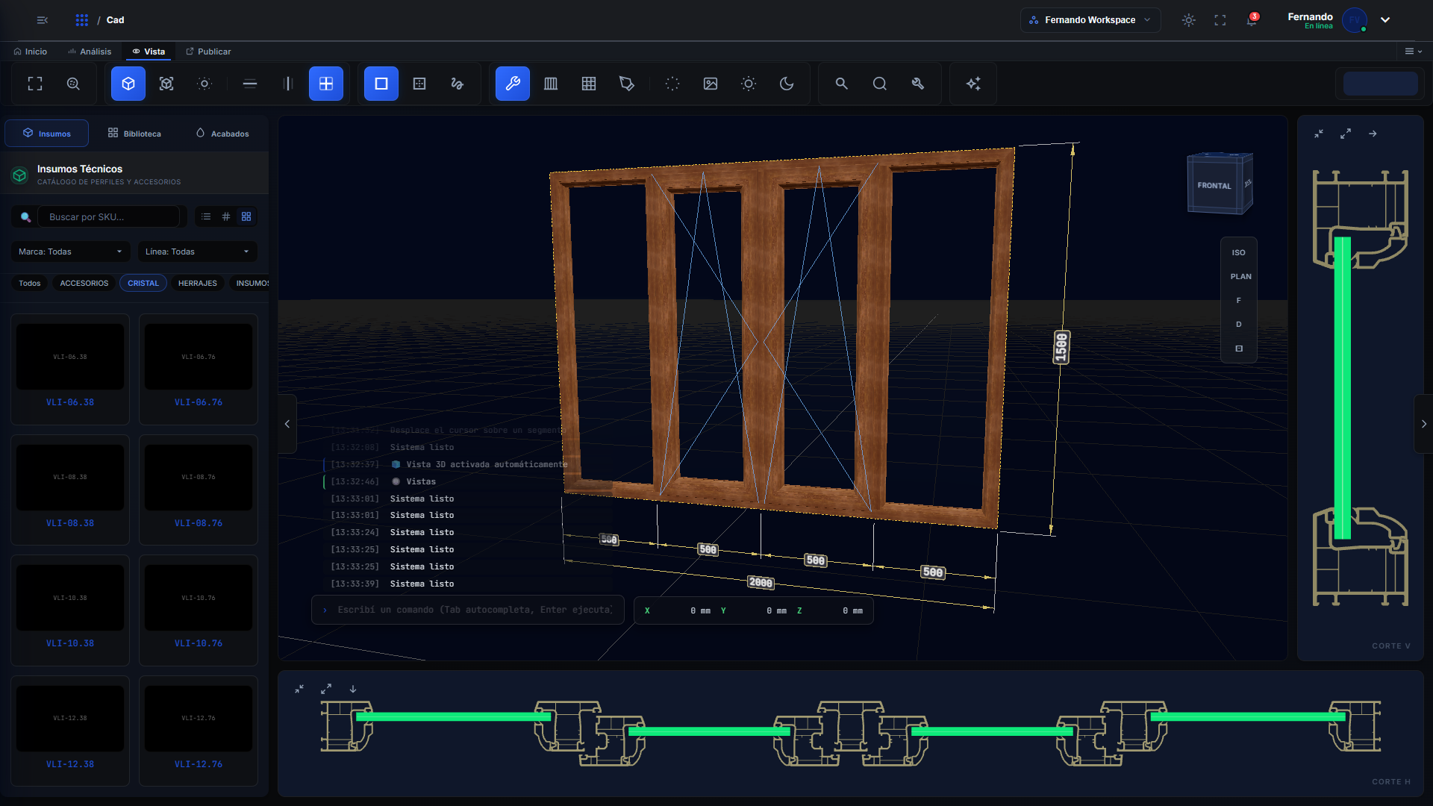Open notifications bell with badge

[1252, 20]
